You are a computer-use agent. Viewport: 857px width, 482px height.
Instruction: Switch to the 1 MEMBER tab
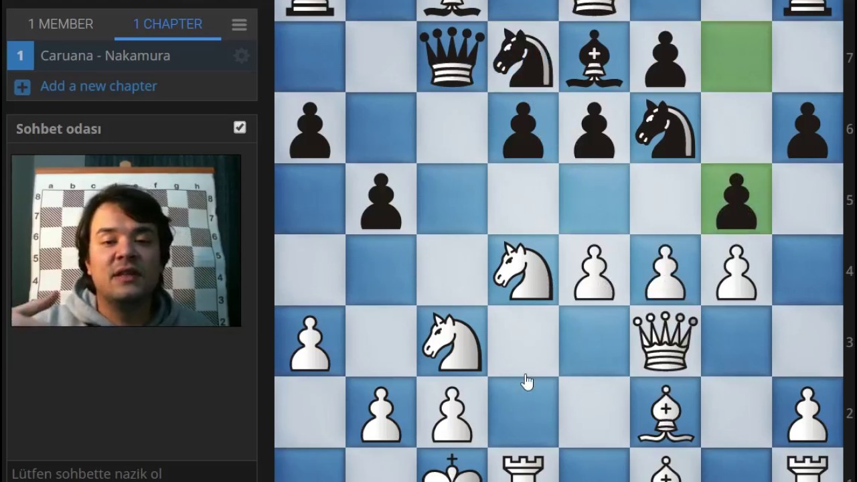[60, 24]
